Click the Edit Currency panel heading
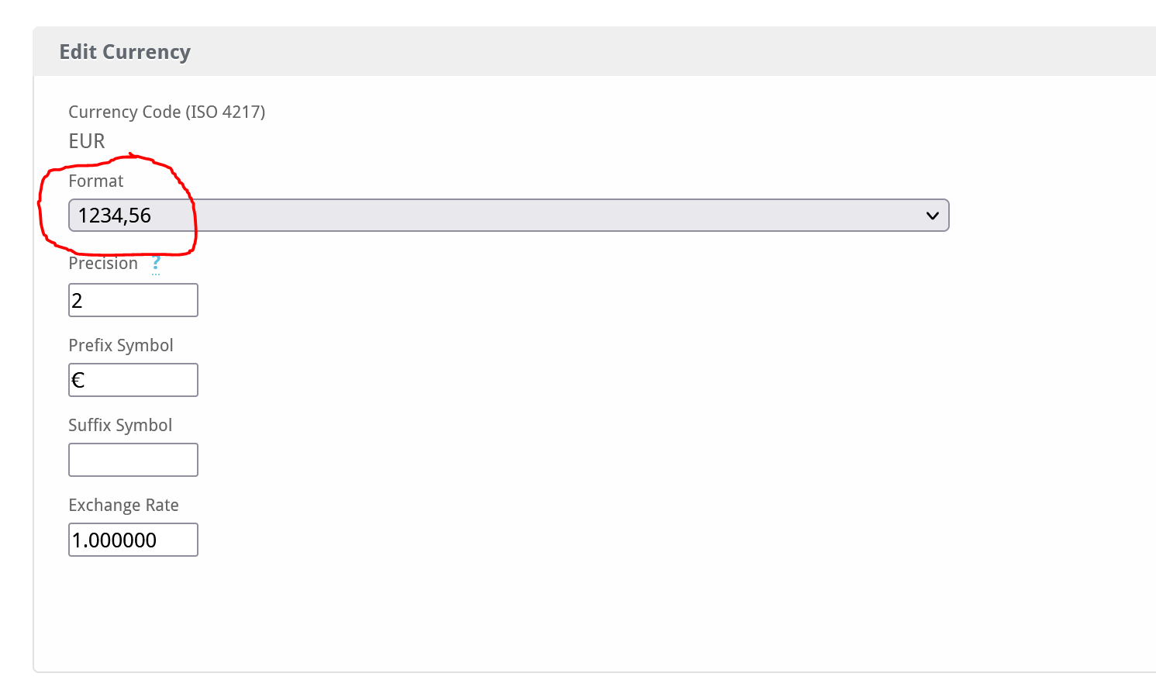The height and width of the screenshot is (687, 1156). [x=125, y=52]
